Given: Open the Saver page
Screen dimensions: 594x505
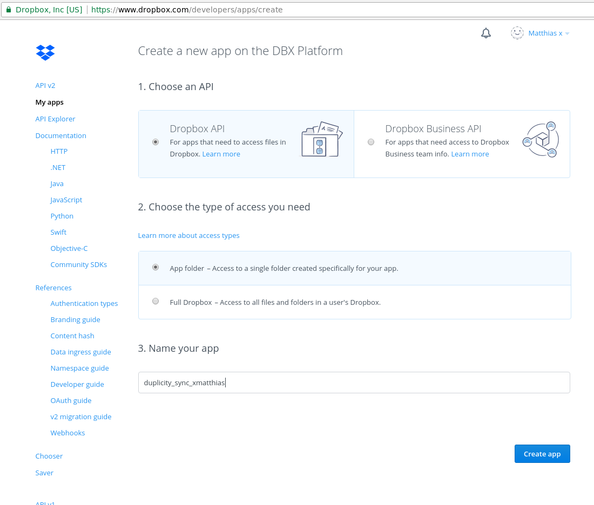Looking at the screenshot, I should (x=44, y=473).
